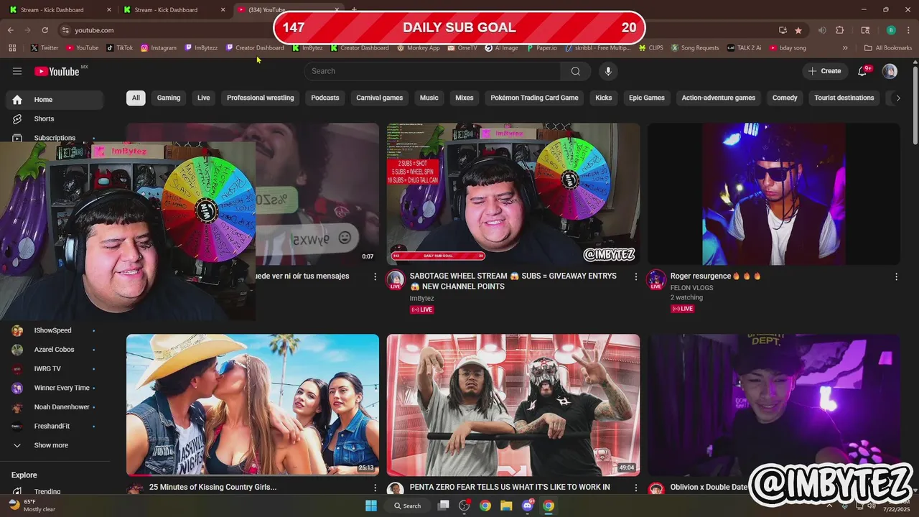
Task: Click the FELON VLOGS channel avatar
Action: (x=656, y=279)
